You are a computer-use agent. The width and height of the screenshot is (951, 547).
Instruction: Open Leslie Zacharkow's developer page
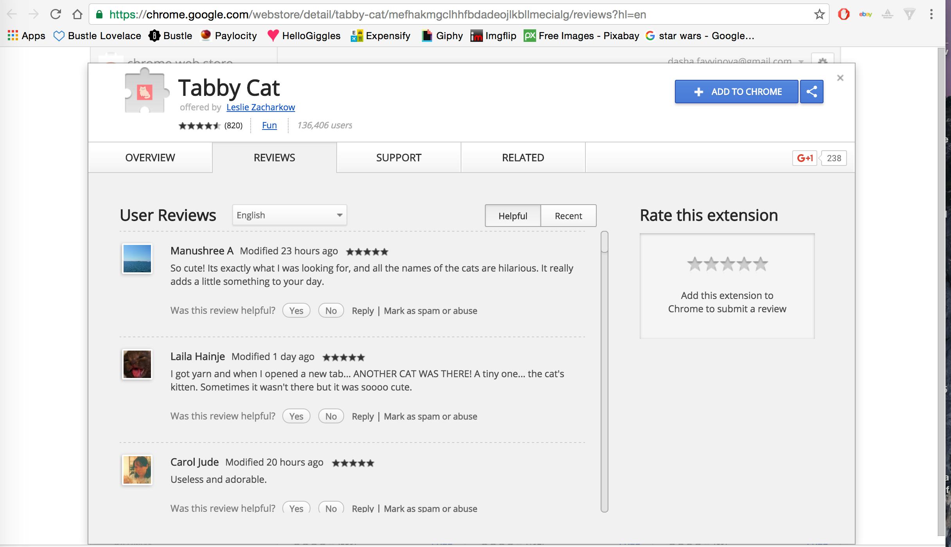[x=260, y=107]
